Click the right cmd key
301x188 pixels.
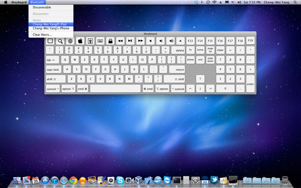coord(148,89)
